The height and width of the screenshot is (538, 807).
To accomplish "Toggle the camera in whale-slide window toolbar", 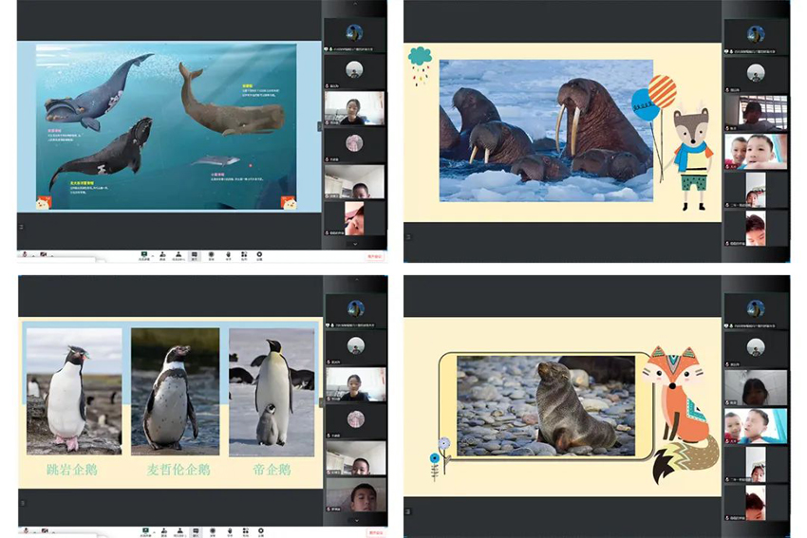I will tap(42, 254).
